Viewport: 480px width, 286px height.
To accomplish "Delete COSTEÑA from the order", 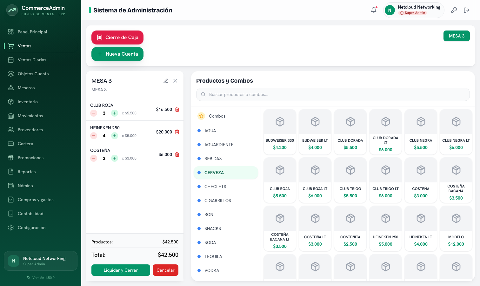I will (177, 154).
